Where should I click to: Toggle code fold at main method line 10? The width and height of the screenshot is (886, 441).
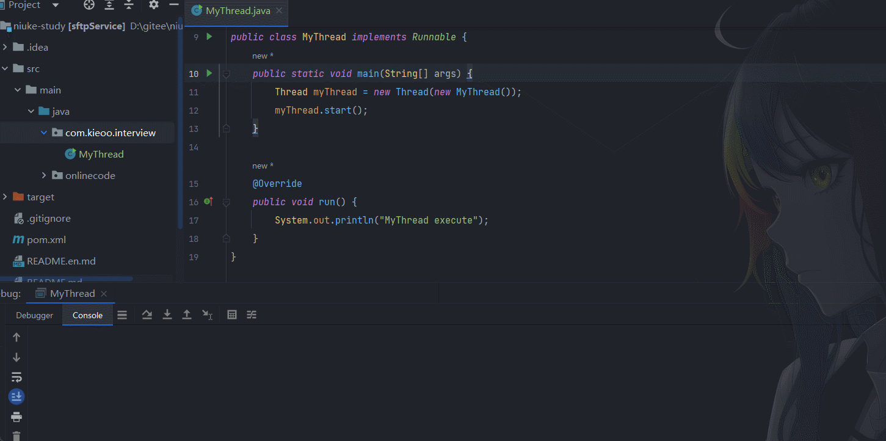226,74
